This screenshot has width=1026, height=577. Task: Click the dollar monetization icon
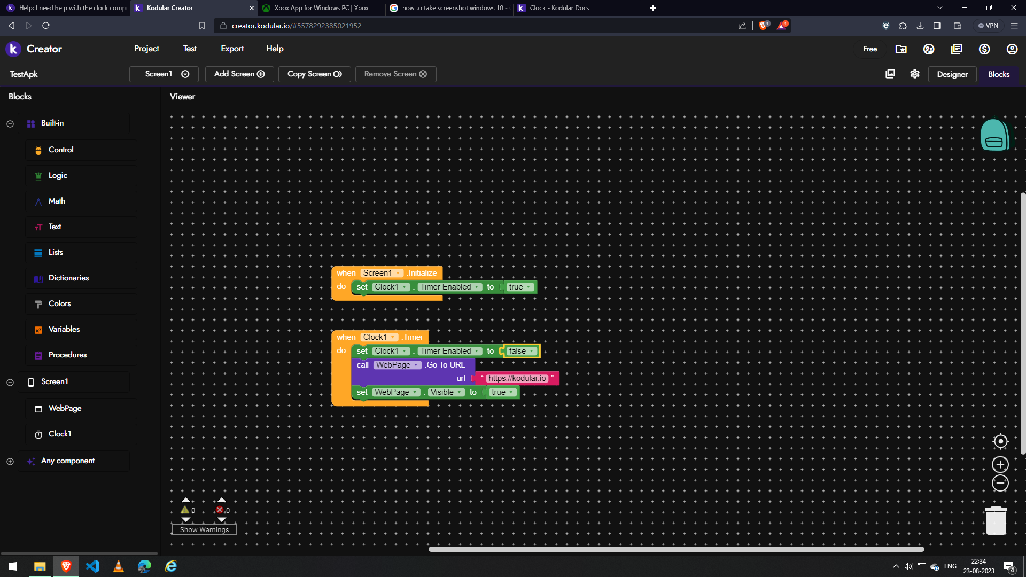(984, 49)
